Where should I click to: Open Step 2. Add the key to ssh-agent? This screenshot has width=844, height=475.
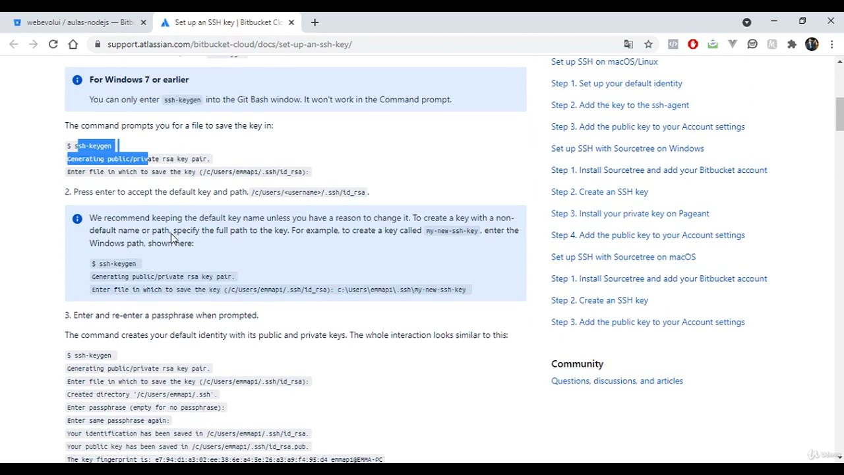[620, 105]
